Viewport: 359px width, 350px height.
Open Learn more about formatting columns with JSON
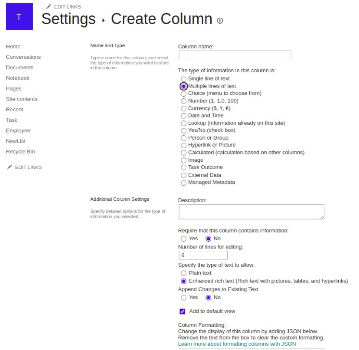click(x=237, y=344)
